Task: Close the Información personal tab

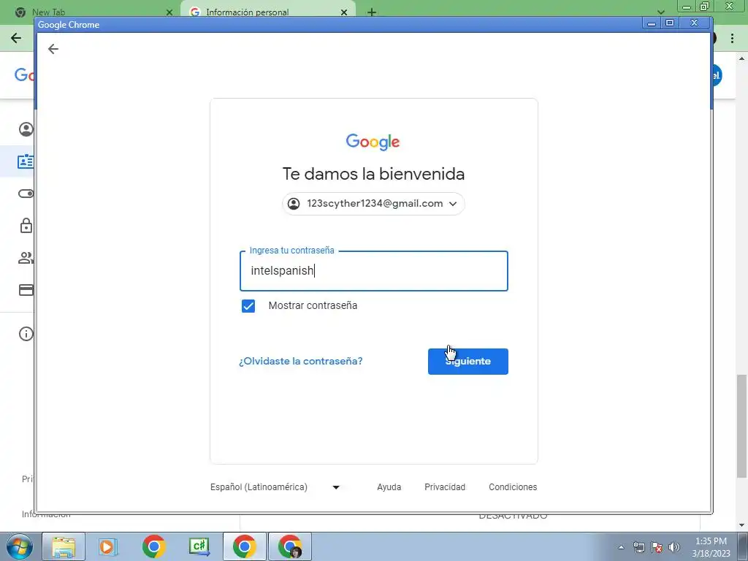Action: point(344,12)
